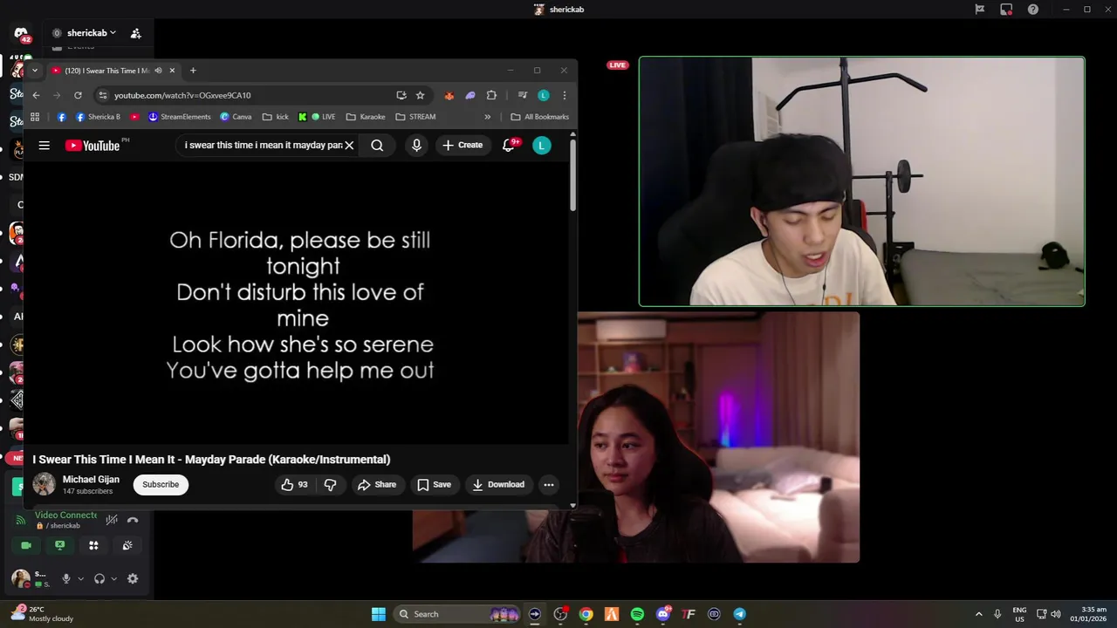The width and height of the screenshot is (1117, 628).
Task: Dislike the karaoke video
Action: (x=330, y=484)
